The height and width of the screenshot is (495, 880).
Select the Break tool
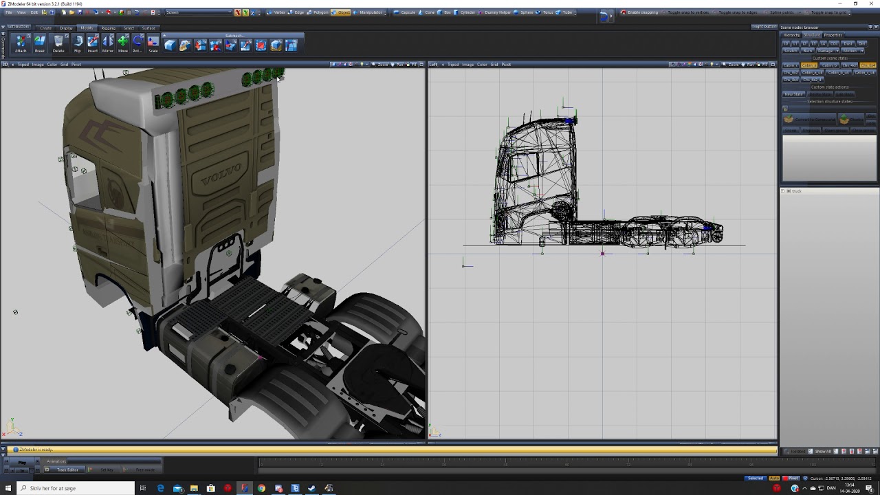[40, 45]
